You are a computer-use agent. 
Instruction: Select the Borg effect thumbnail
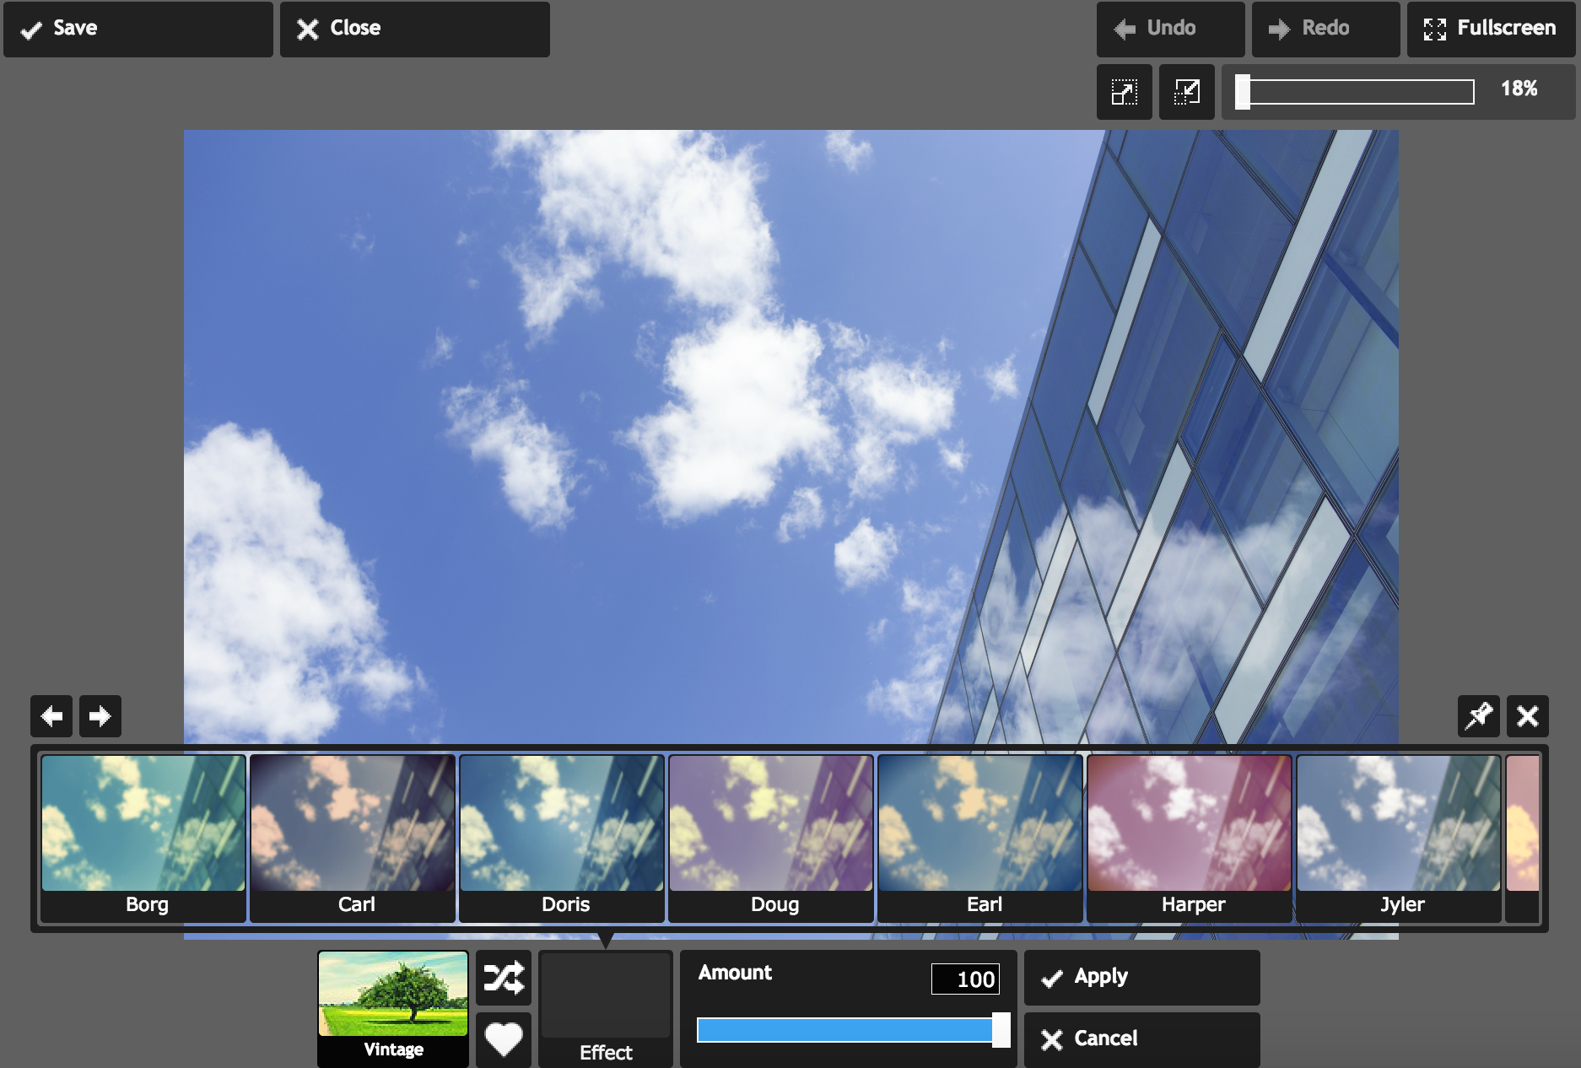[143, 838]
